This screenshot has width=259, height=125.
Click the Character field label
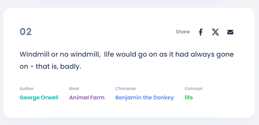[126, 89]
